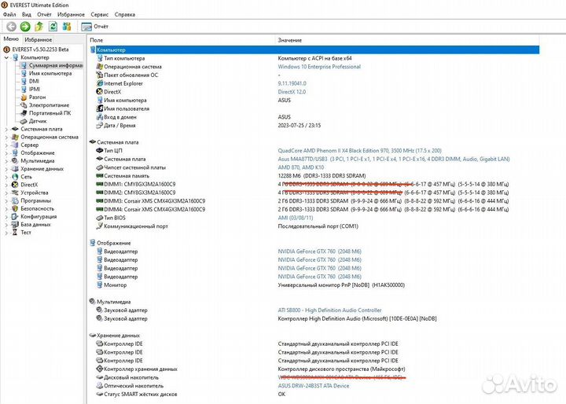Switch to the Меню sidebar tab

(11, 39)
